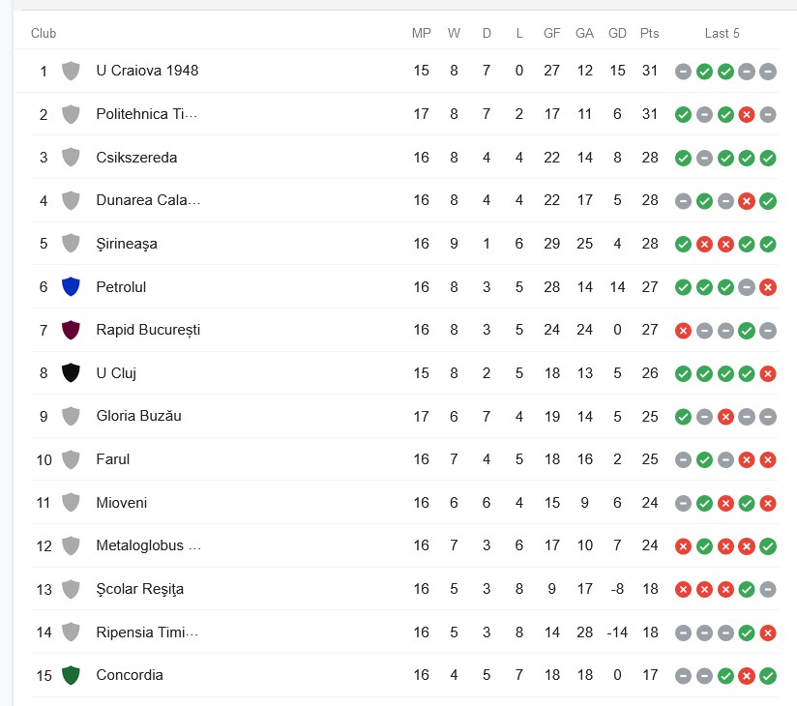
Task: Click the green Concordia club crest
Action: [x=71, y=675]
